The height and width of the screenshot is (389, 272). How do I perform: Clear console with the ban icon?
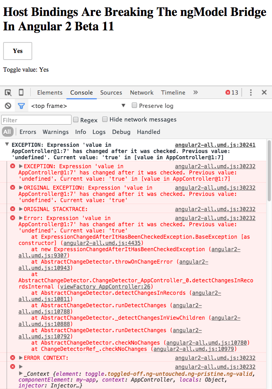8,106
